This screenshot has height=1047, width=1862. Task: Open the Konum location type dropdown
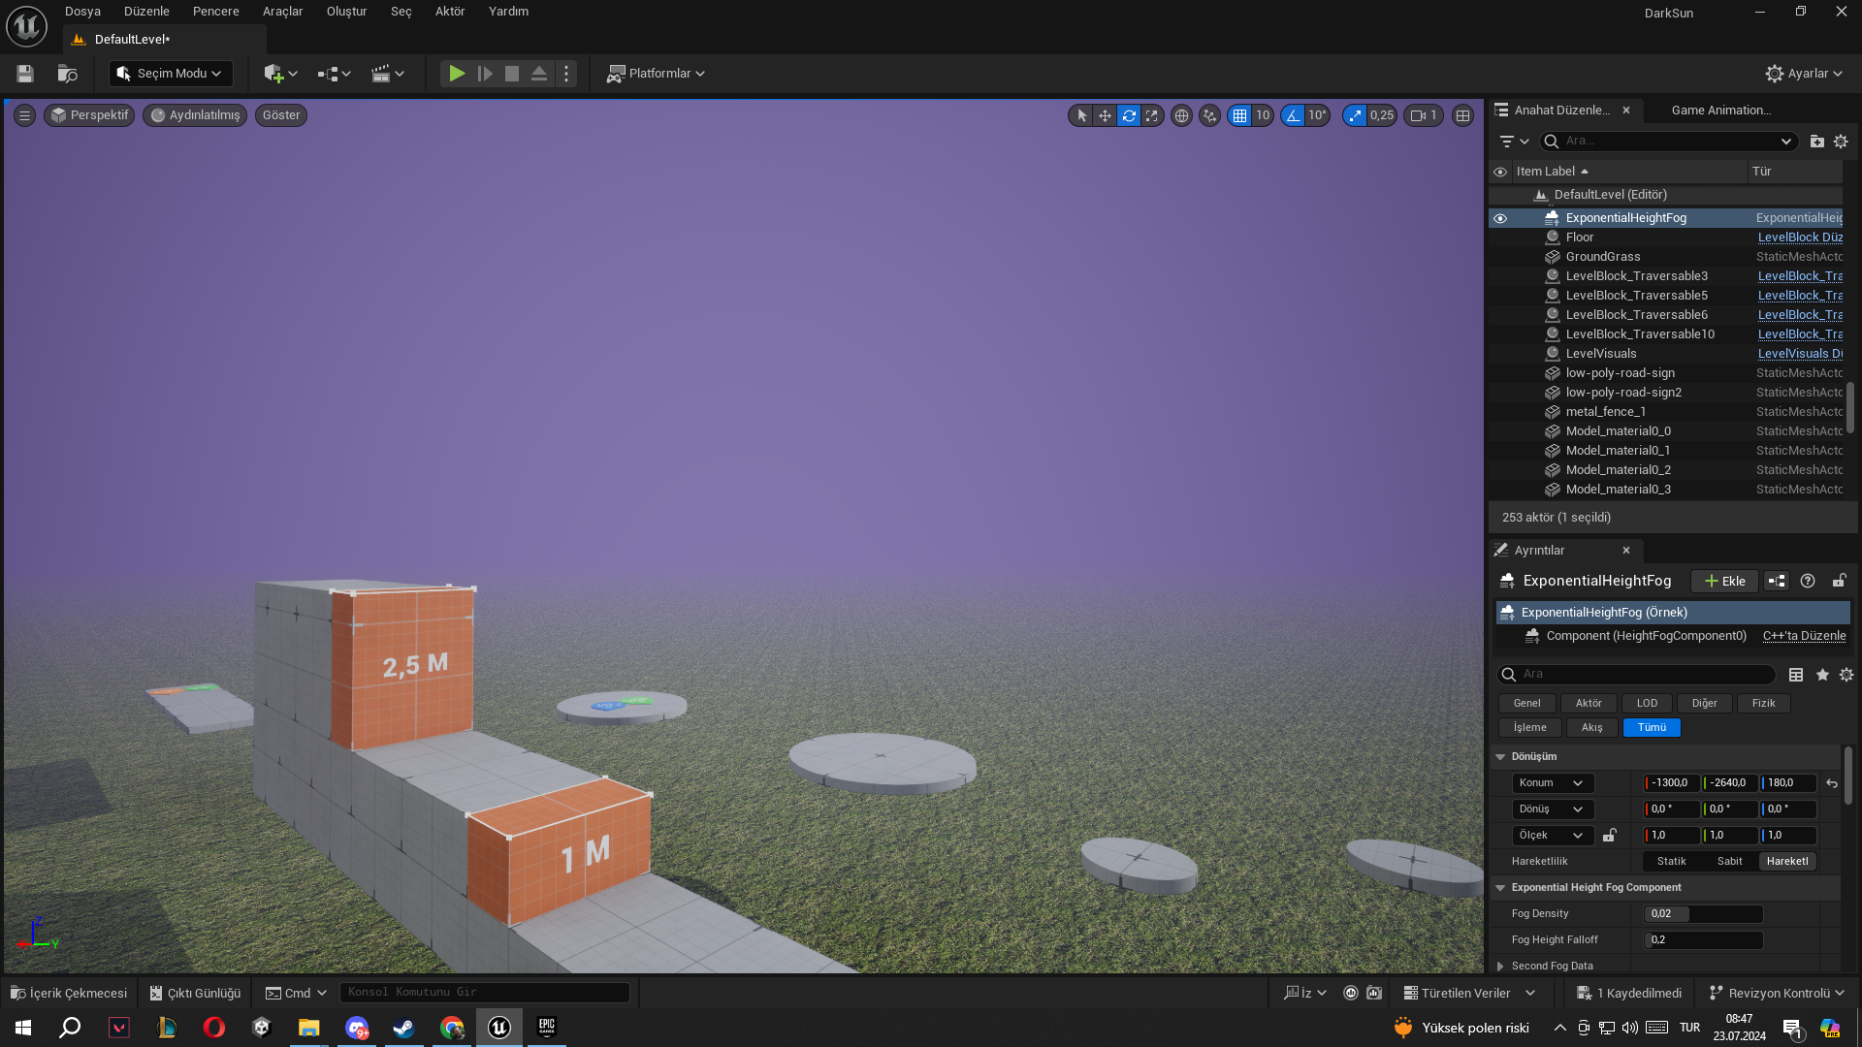(1552, 782)
